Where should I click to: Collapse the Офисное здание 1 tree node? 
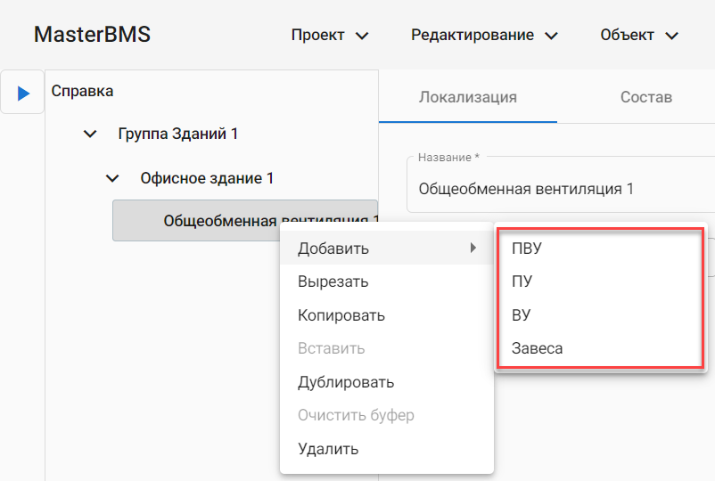(112, 178)
